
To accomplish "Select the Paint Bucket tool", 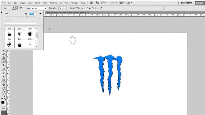I will point(4,58).
